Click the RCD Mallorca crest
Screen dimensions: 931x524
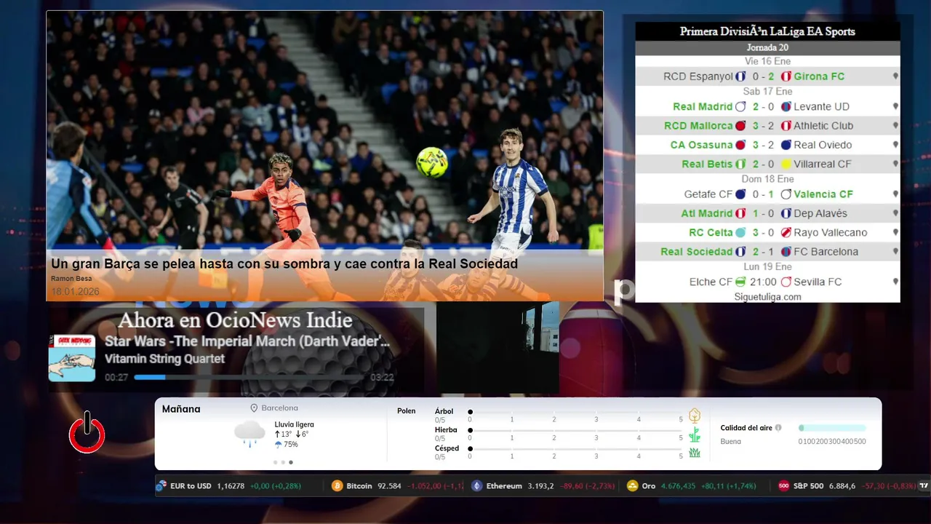tap(740, 126)
